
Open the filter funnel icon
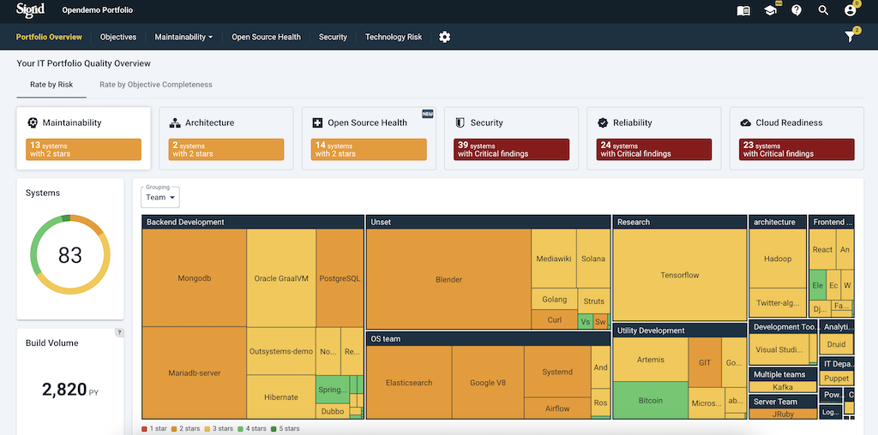pos(850,37)
